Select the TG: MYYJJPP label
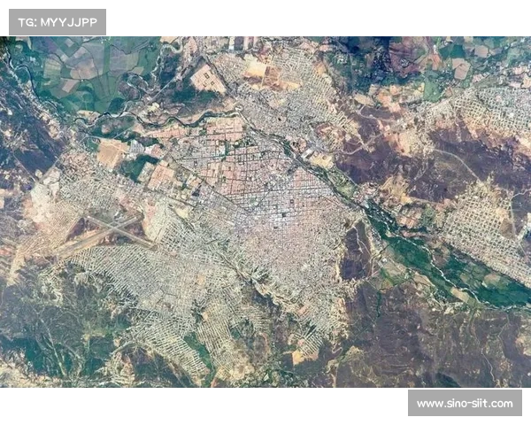 58,22
